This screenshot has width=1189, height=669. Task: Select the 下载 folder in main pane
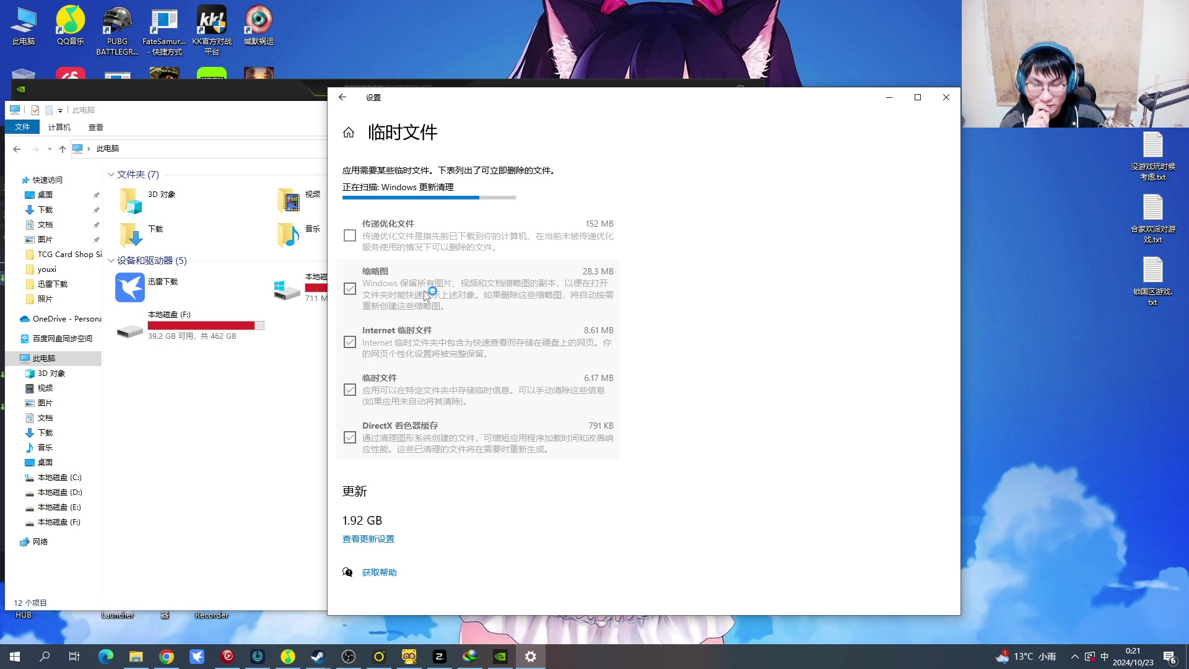142,235
